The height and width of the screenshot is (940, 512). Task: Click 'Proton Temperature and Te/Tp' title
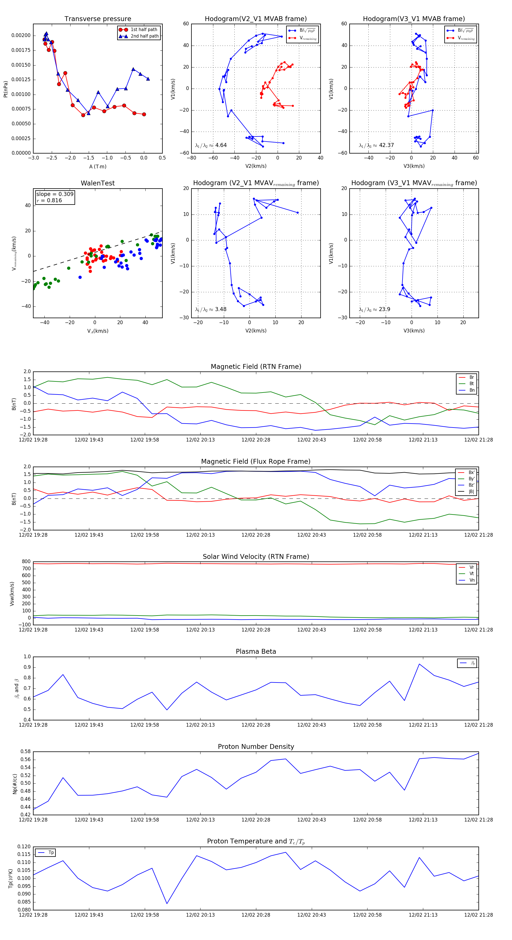[x=256, y=841]
